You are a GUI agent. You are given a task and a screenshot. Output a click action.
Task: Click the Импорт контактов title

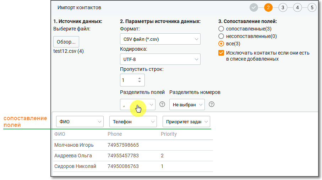pos(79,7)
